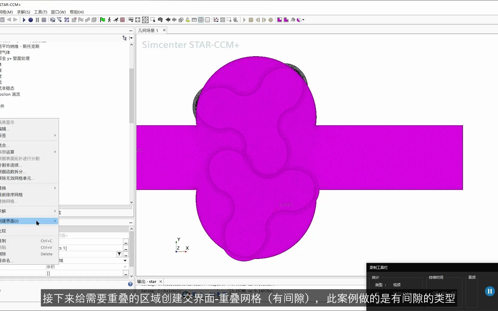Screen dimensions: 498x311
Task: Open the 求解 submenu in context menu
Action: (29, 211)
